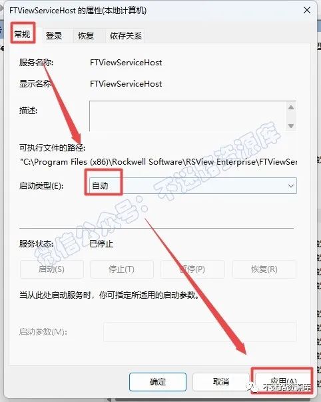
Task: Click inside the 描述 text box
Action: coord(188,116)
